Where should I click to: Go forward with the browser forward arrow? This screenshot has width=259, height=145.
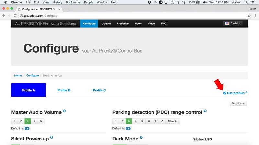[x=9, y=16]
